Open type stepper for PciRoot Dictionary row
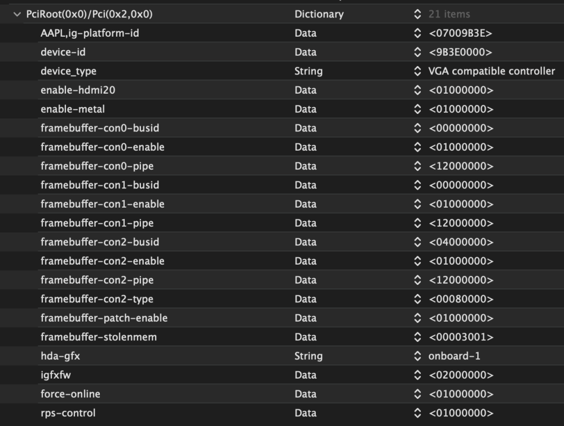The height and width of the screenshot is (426, 564). (x=417, y=14)
